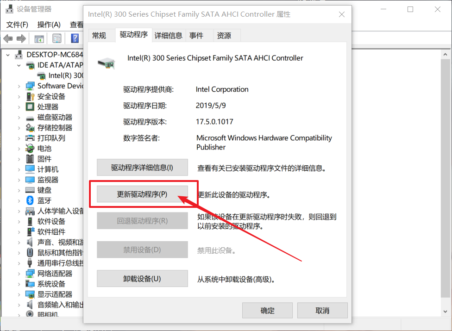Confirm with the 确定 button
452x331 pixels.
point(267,311)
